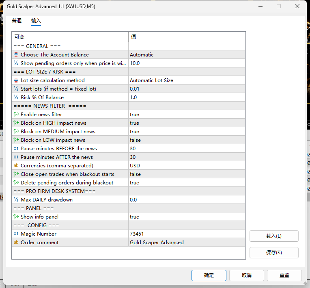Click the ½ icon beside Start lots
Screen dimensions: 310x288
tap(16, 89)
